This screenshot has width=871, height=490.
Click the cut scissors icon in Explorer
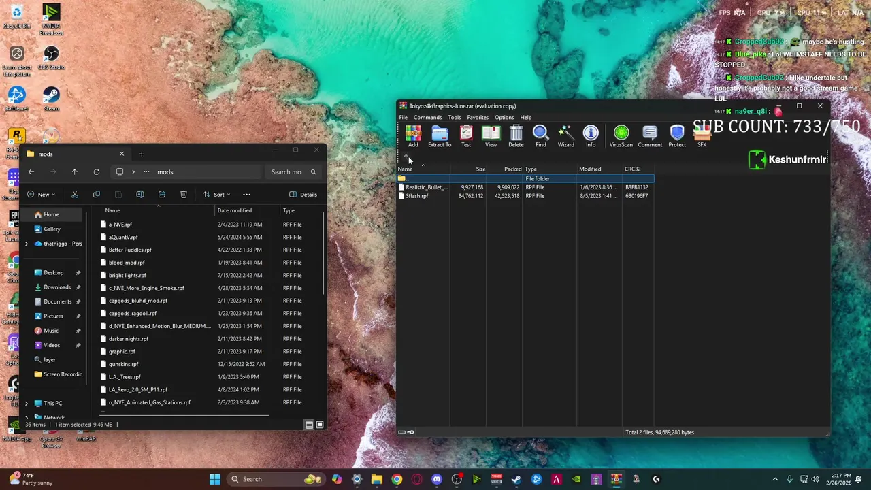[75, 195]
